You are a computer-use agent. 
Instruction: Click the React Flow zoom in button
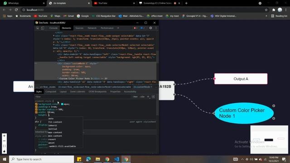(x=4, y=136)
